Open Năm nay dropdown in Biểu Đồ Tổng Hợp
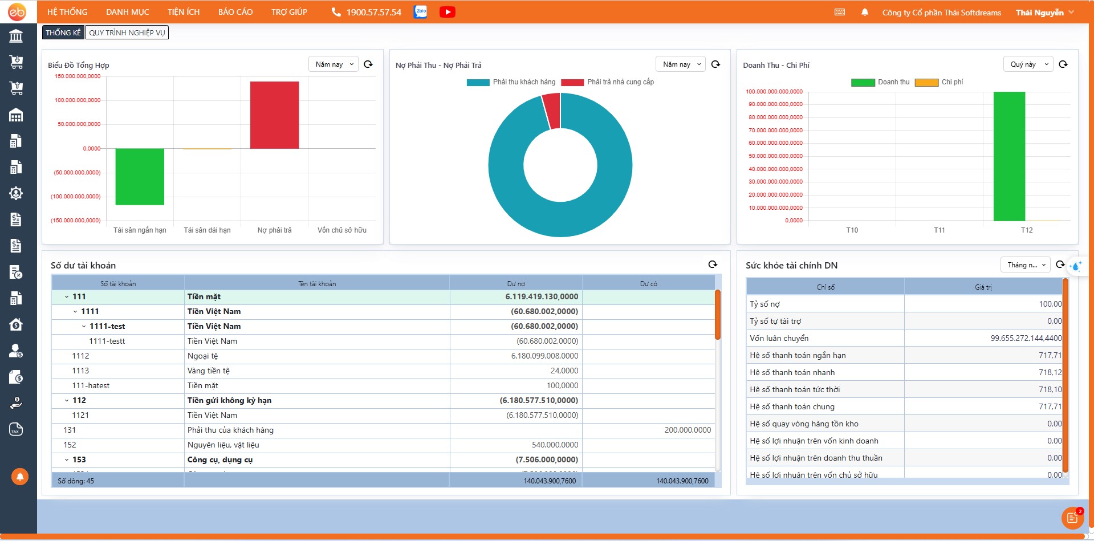The height and width of the screenshot is (541, 1094). 334,64
